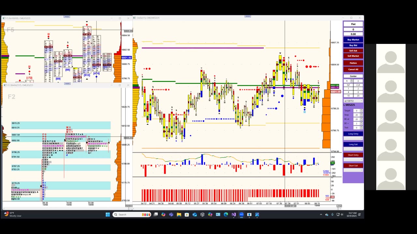Click the Buy Bid button
This screenshot has width=417, height=234.
(x=353, y=45)
